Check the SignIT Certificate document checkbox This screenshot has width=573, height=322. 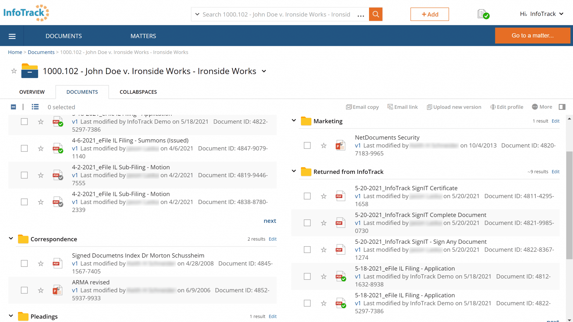coord(307,196)
